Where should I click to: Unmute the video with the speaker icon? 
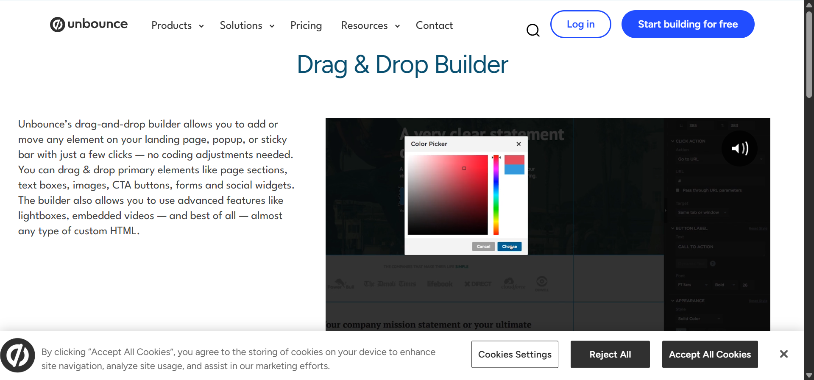click(739, 148)
